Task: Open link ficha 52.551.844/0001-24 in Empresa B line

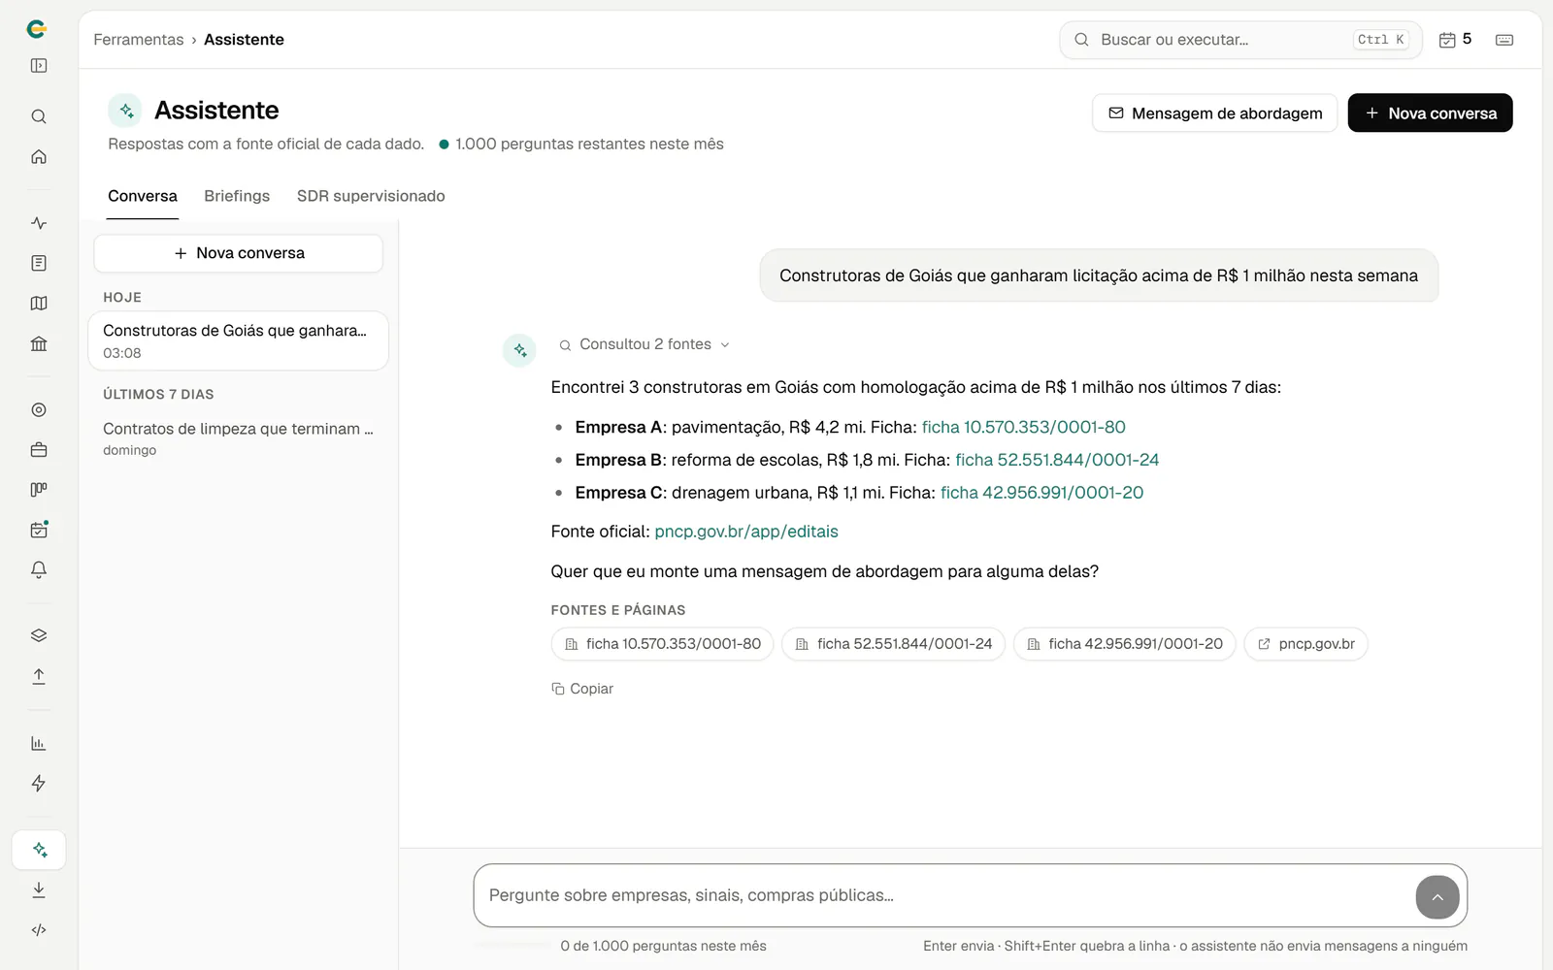Action: (1057, 460)
